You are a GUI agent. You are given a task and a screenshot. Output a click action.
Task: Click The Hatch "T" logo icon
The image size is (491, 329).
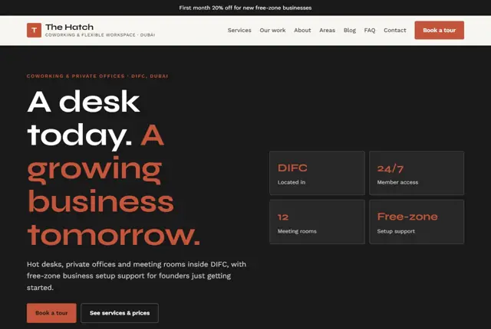point(34,31)
